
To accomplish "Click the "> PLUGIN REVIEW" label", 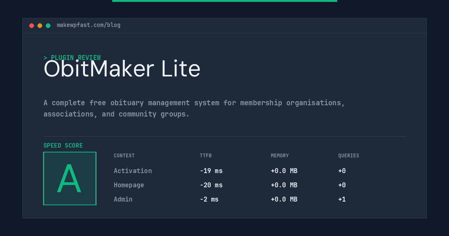I will pos(72,58).
